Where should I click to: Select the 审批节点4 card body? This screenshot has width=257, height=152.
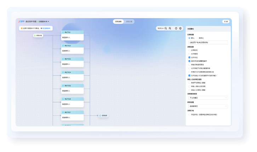[x=73, y=77]
